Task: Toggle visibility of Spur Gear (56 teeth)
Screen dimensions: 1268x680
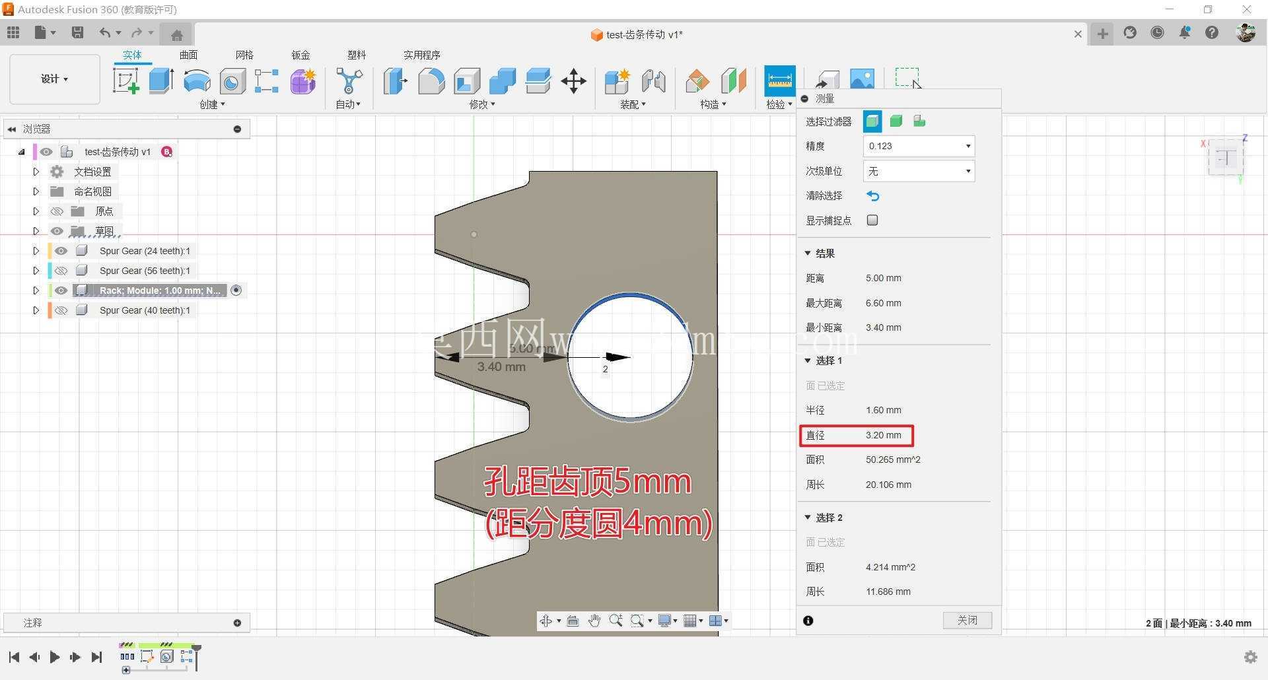Action: (61, 271)
